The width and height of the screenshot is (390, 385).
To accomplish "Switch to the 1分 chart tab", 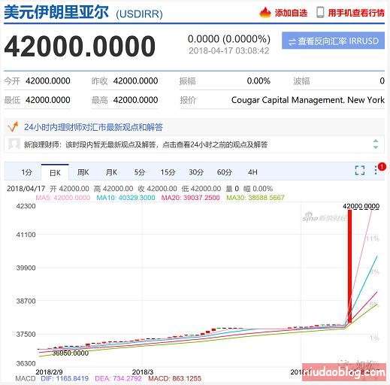I will pyautogui.click(x=26, y=172).
